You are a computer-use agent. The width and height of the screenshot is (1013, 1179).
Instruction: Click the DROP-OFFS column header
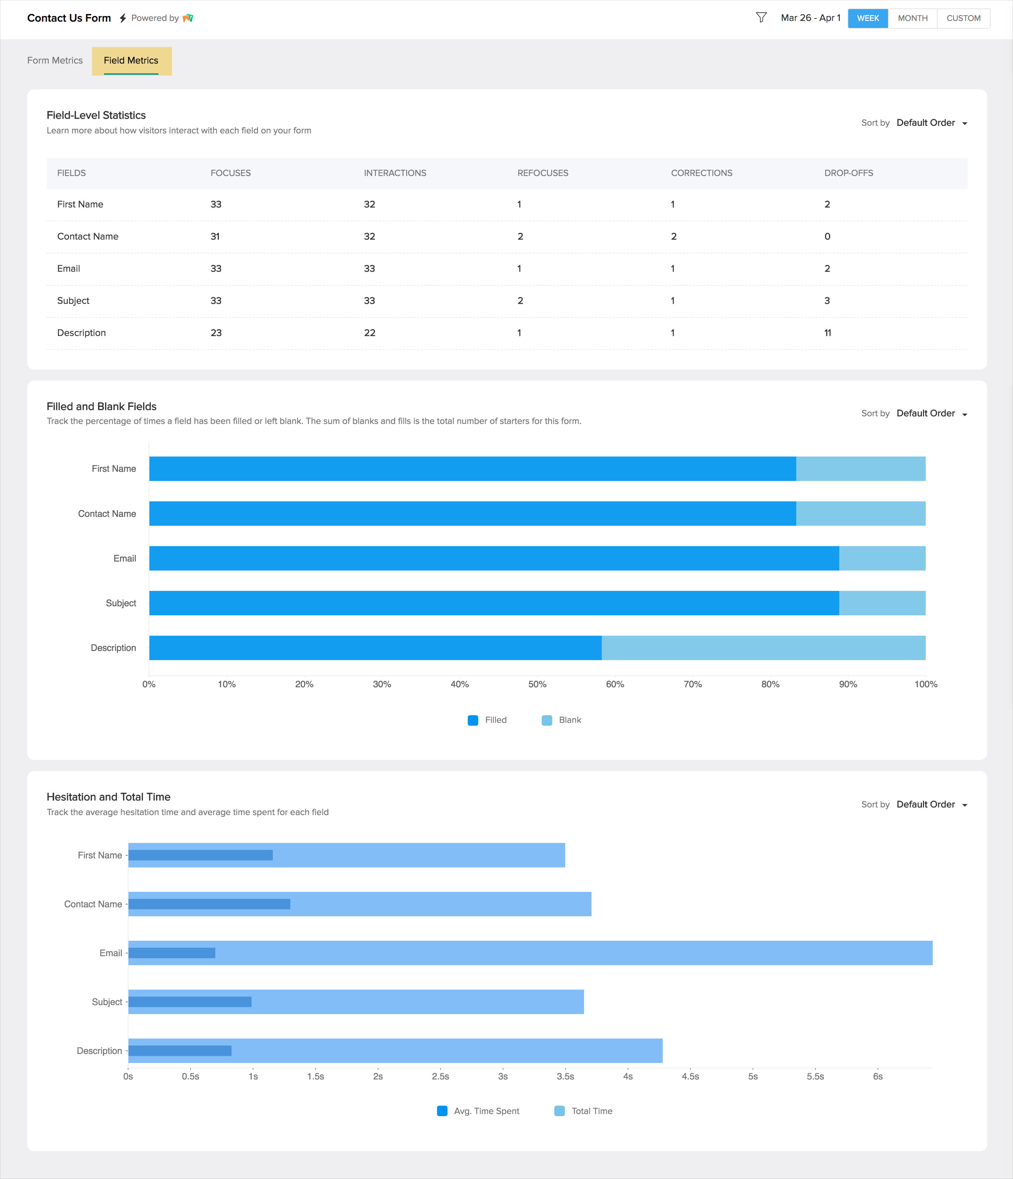(848, 173)
